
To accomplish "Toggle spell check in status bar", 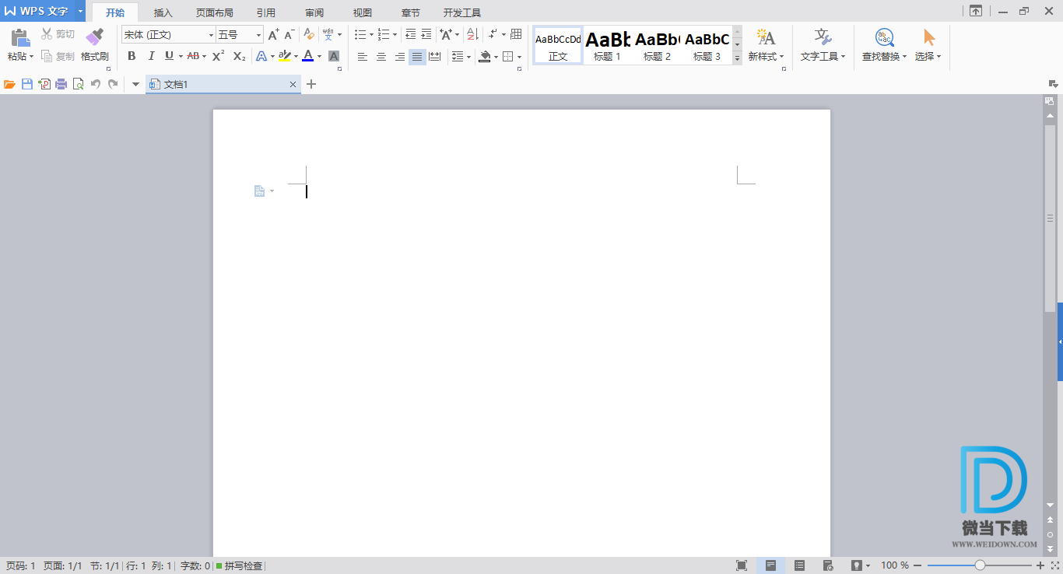I will click(x=239, y=565).
